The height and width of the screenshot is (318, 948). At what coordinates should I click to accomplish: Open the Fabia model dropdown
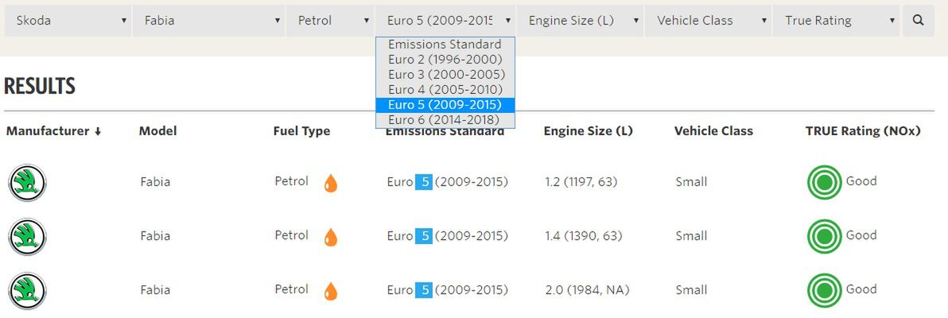(208, 21)
